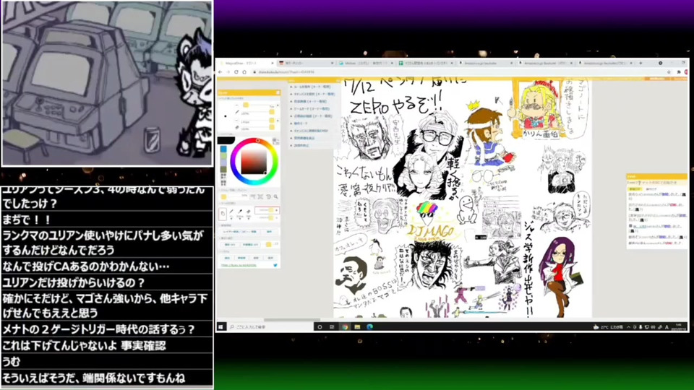Open the Windows Start menu
The width and height of the screenshot is (694, 390).
221,326
